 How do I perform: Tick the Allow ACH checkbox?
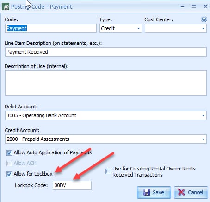(x=9, y=164)
